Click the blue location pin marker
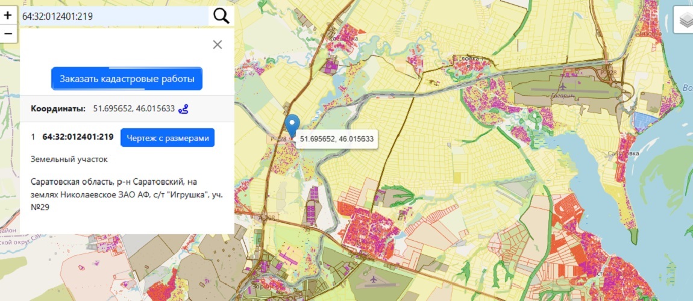The image size is (693, 301). [x=292, y=125]
